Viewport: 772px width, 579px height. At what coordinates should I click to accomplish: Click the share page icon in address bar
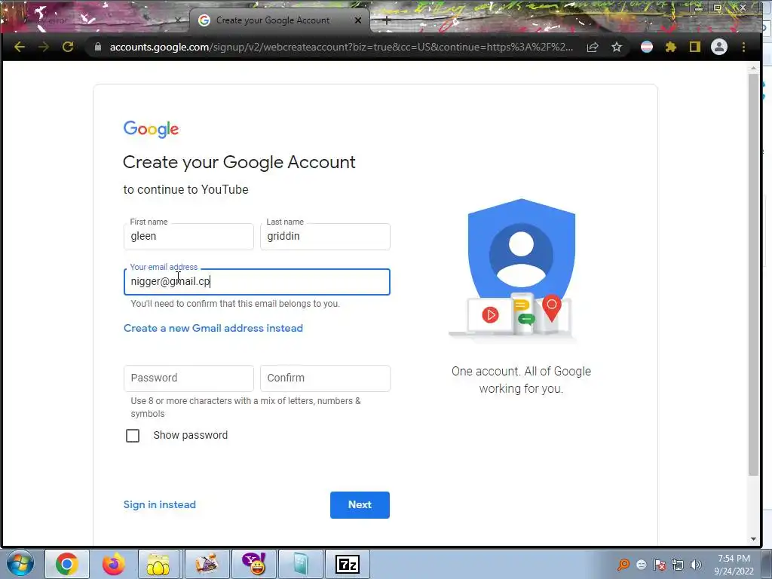[593, 47]
